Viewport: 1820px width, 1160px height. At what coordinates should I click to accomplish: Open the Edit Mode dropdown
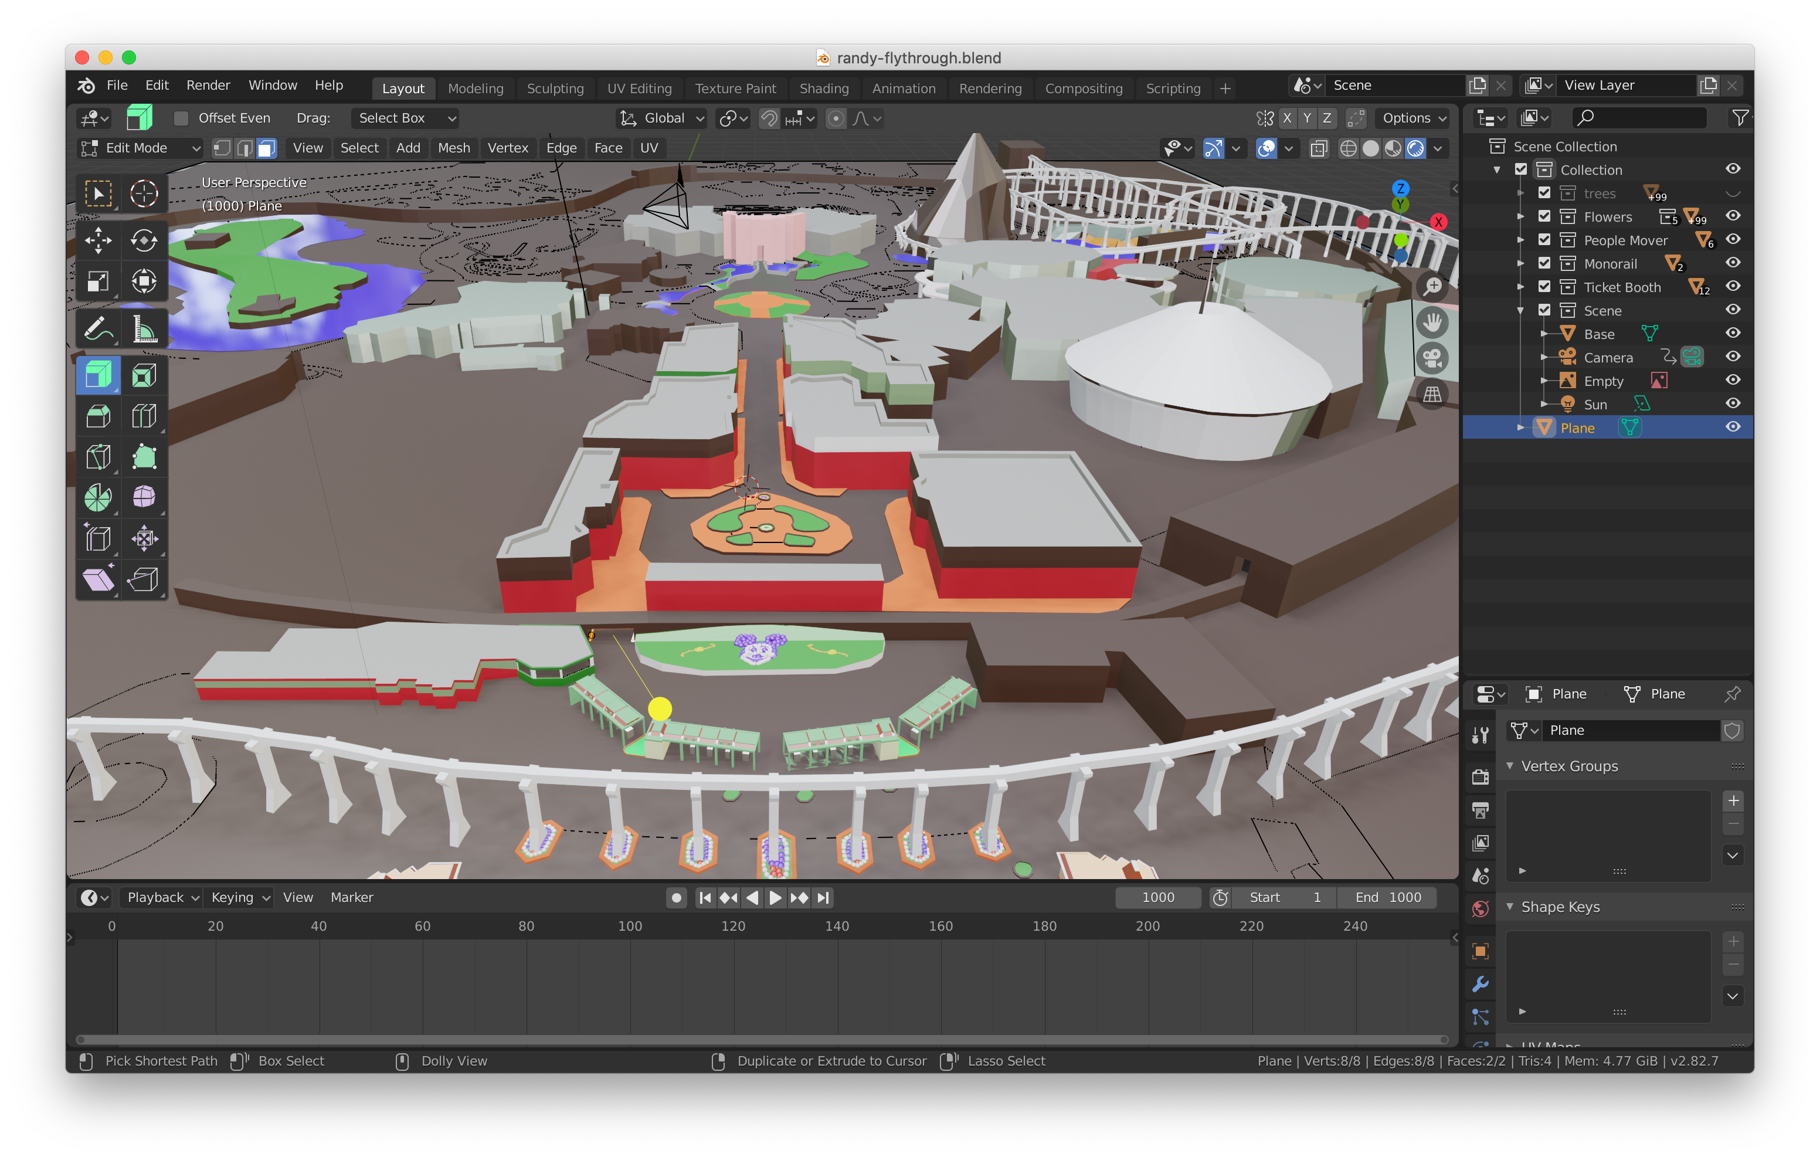coord(141,148)
